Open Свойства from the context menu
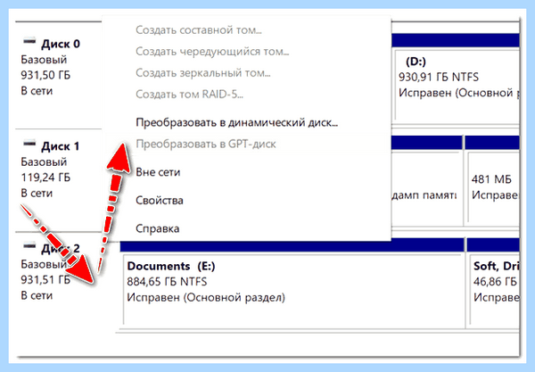 [160, 201]
